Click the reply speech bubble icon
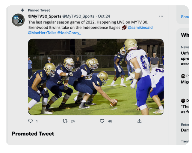 [x=30, y=121]
